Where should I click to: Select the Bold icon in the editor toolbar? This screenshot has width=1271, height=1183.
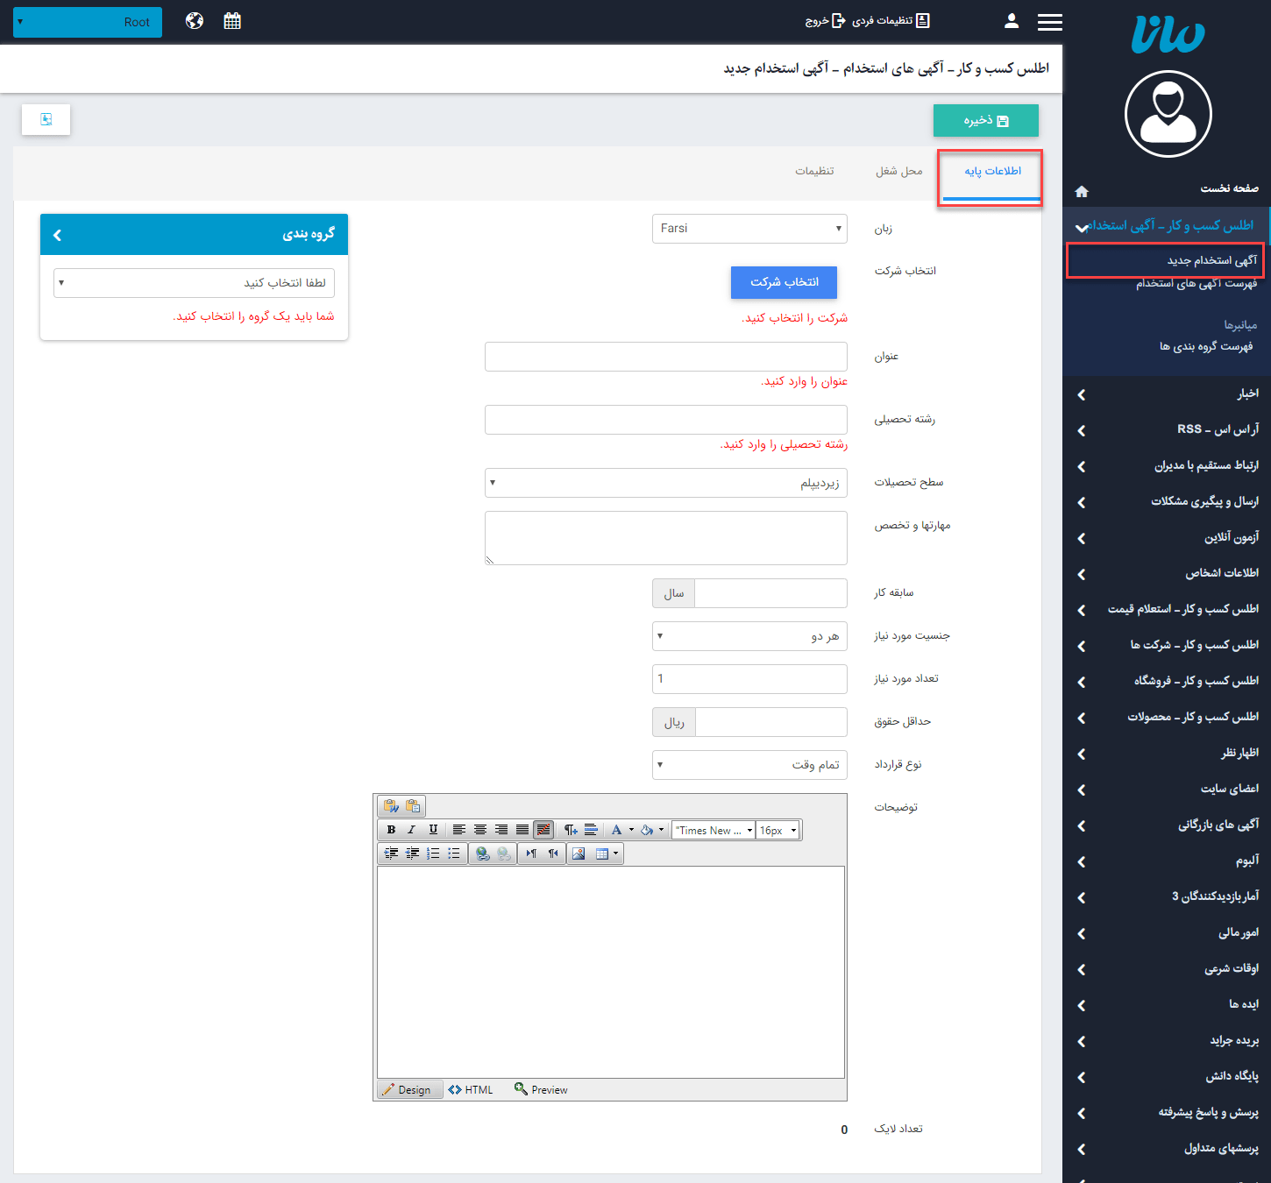(x=392, y=830)
